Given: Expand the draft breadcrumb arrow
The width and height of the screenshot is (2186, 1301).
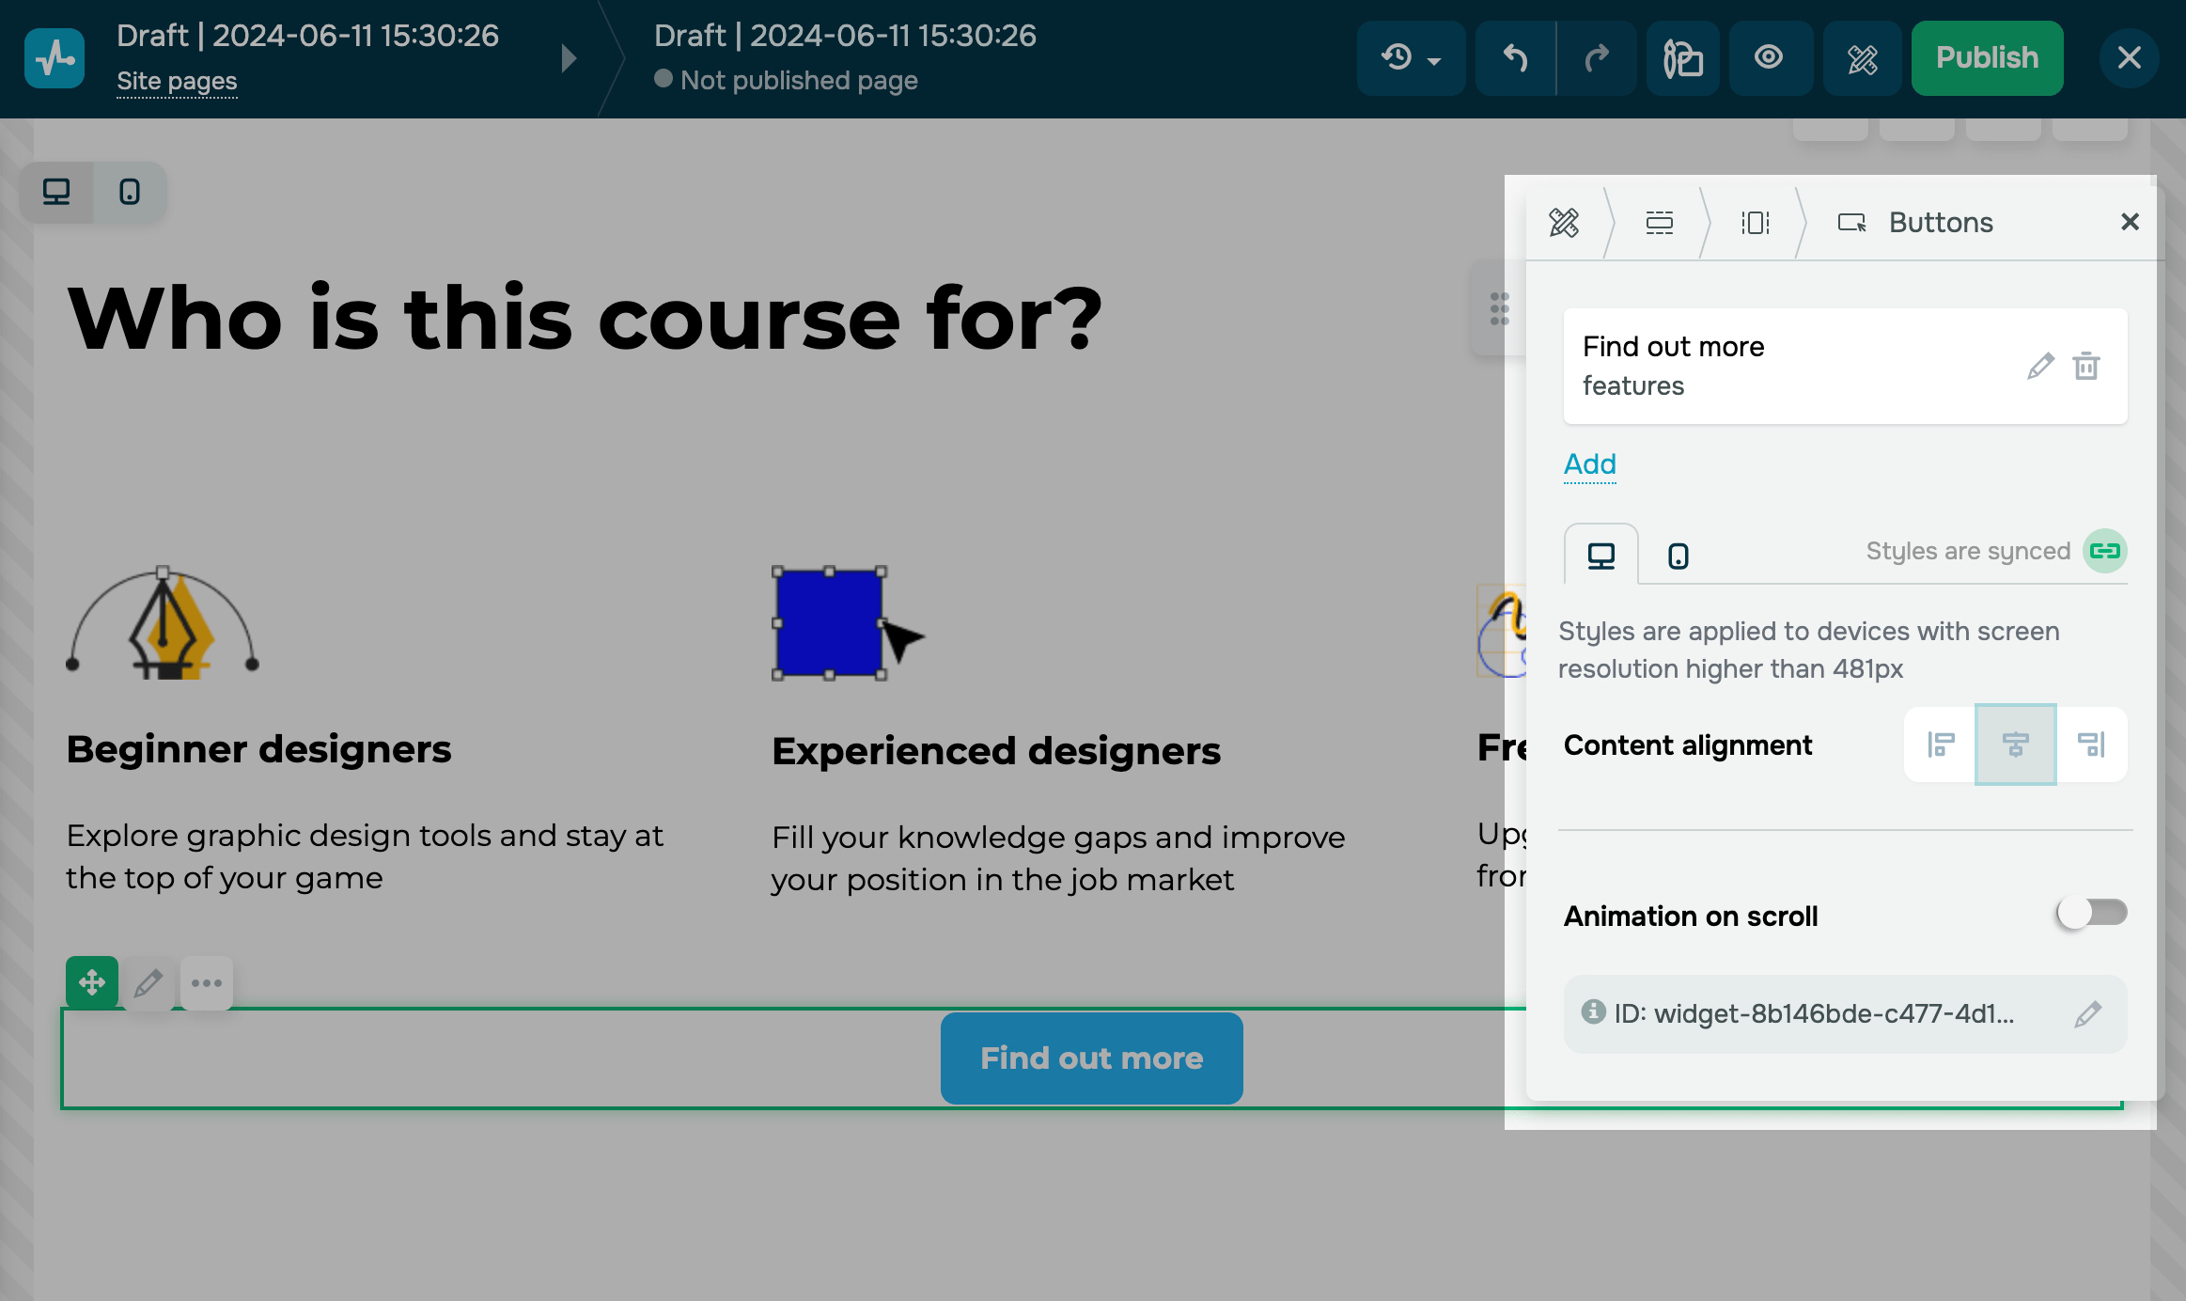Looking at the screenshot, I should (569, 58).
